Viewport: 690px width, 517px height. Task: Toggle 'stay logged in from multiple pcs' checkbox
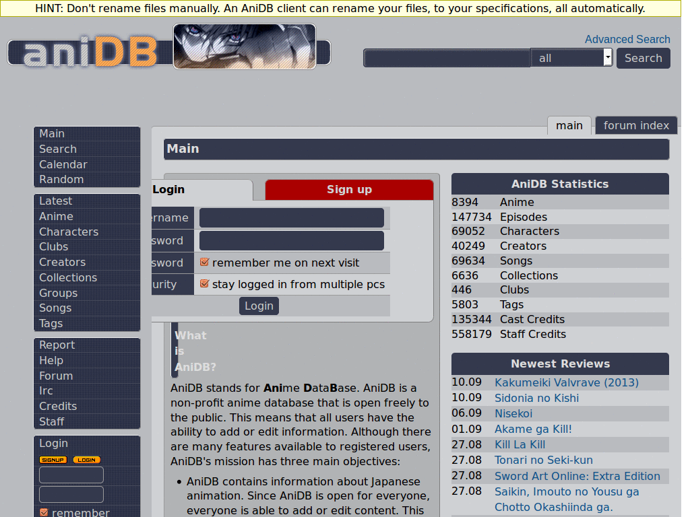click(x=204, y=283)
